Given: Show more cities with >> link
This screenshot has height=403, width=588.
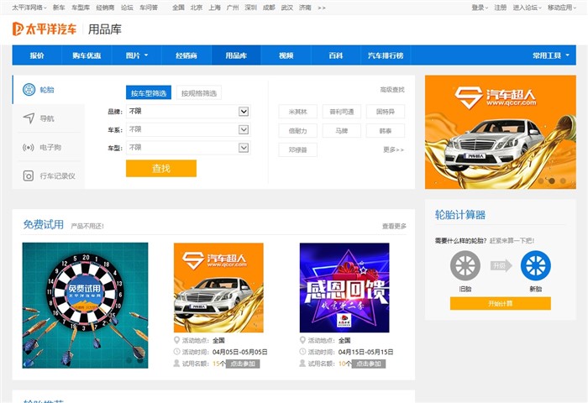Looking at the screenshot, I should (322, 8).
